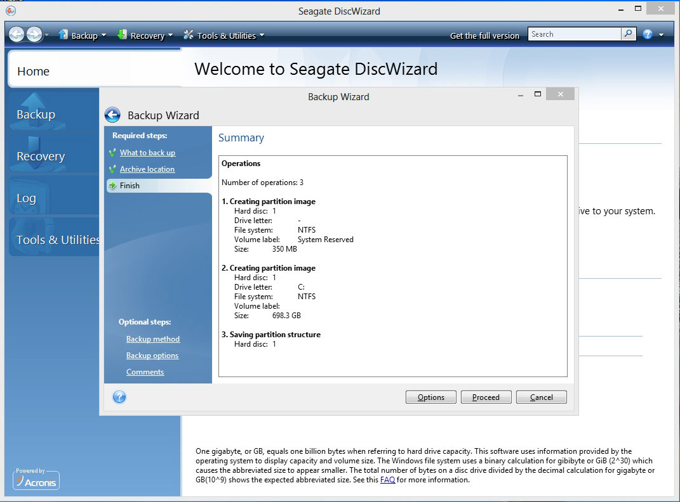Image resolution: width=680 pixels, height=502 pixels.
Task: Click the 'System Reserved' volume label value
Action: pyautogui.click(x=325, y=240)
